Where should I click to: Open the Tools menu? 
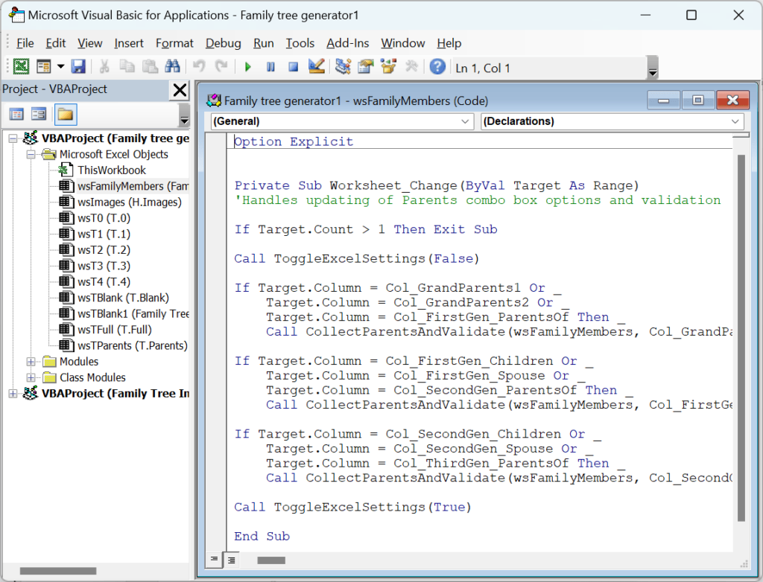pyautogui.click(x=300, y=43)
